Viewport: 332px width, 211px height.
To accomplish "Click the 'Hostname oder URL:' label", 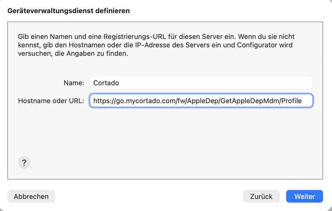I will point(51,101).
